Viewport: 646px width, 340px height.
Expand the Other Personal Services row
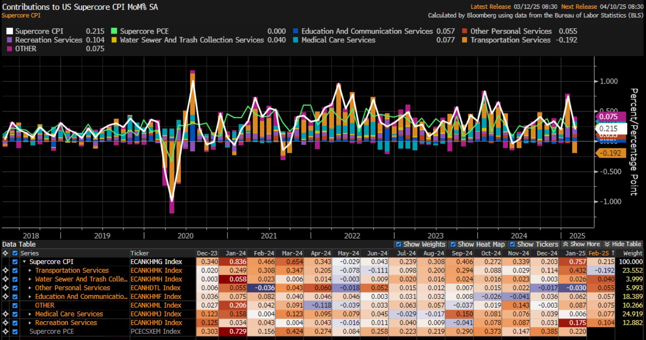tap(30, 288)
